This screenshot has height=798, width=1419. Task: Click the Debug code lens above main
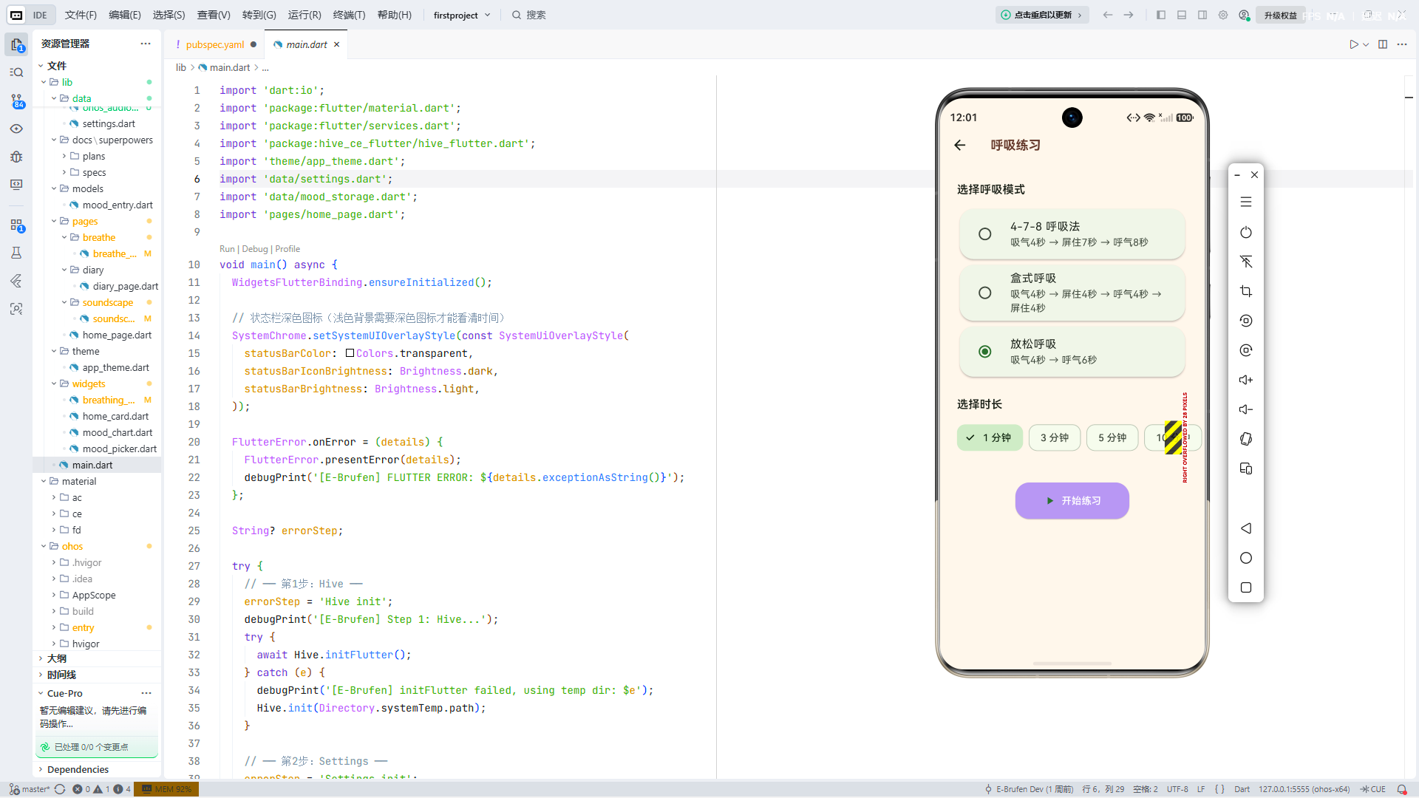coord(255,249)
